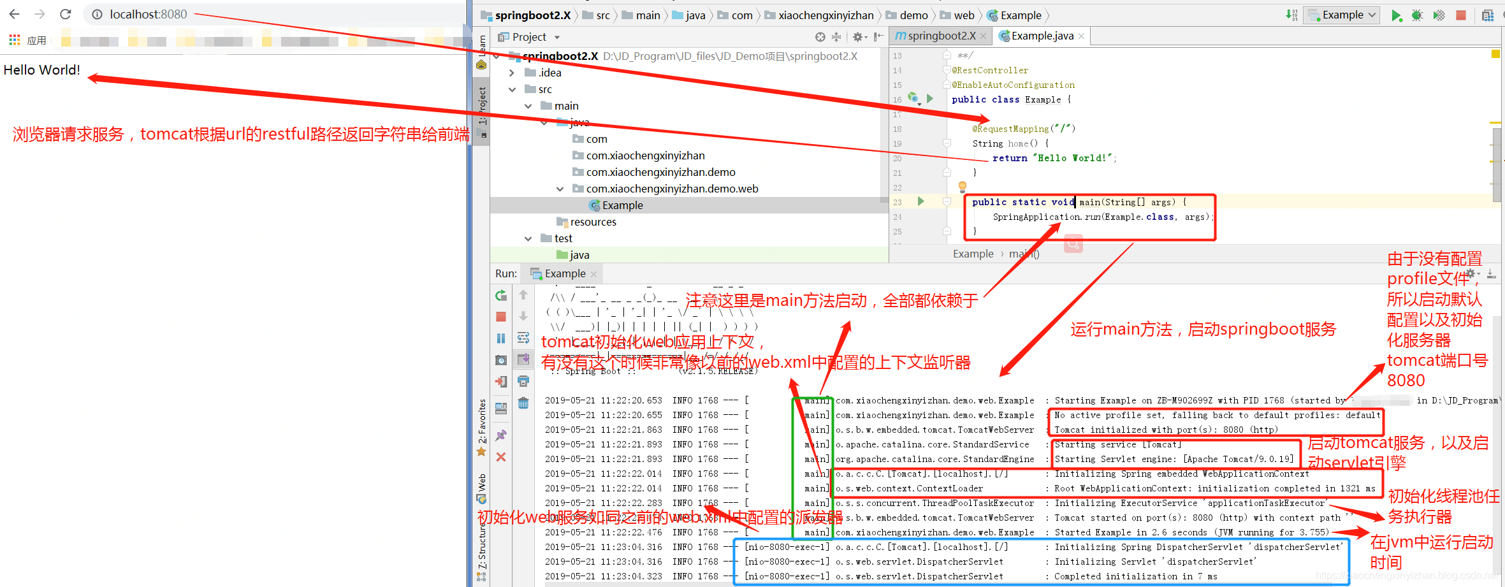The image size is (1505, 587).
Task: Collapse the com.xiaochengxinyizhan.demo.web package
Action: (560, 189)
